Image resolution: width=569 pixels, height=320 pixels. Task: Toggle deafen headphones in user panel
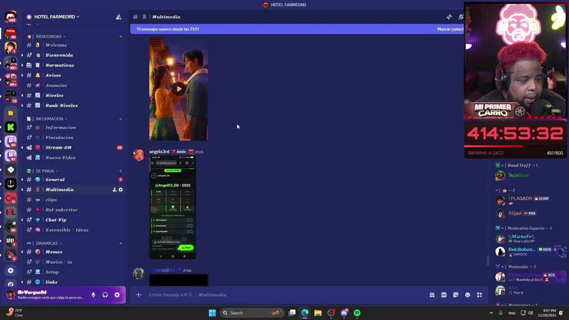tap(105, 295)
